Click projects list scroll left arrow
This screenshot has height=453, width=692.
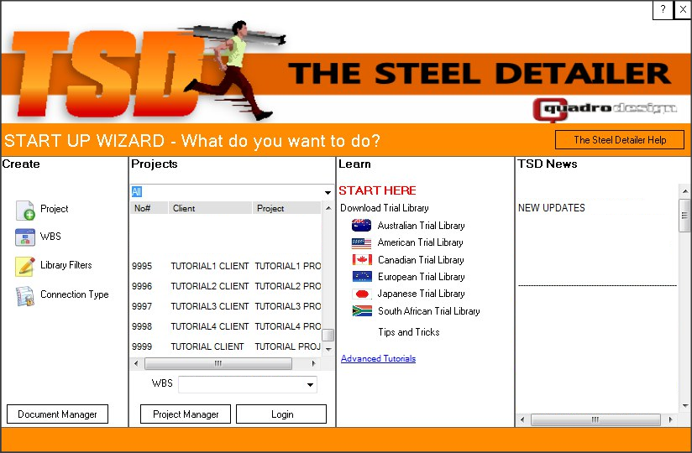pos(136,363)
